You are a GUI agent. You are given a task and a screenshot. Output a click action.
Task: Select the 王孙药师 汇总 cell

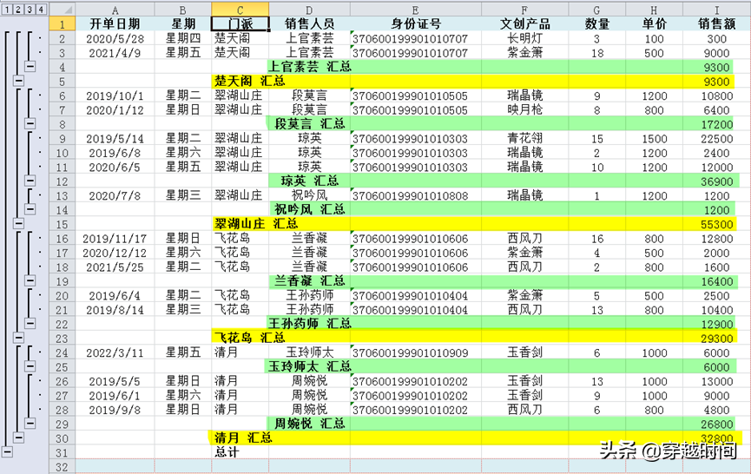[309, 324]
